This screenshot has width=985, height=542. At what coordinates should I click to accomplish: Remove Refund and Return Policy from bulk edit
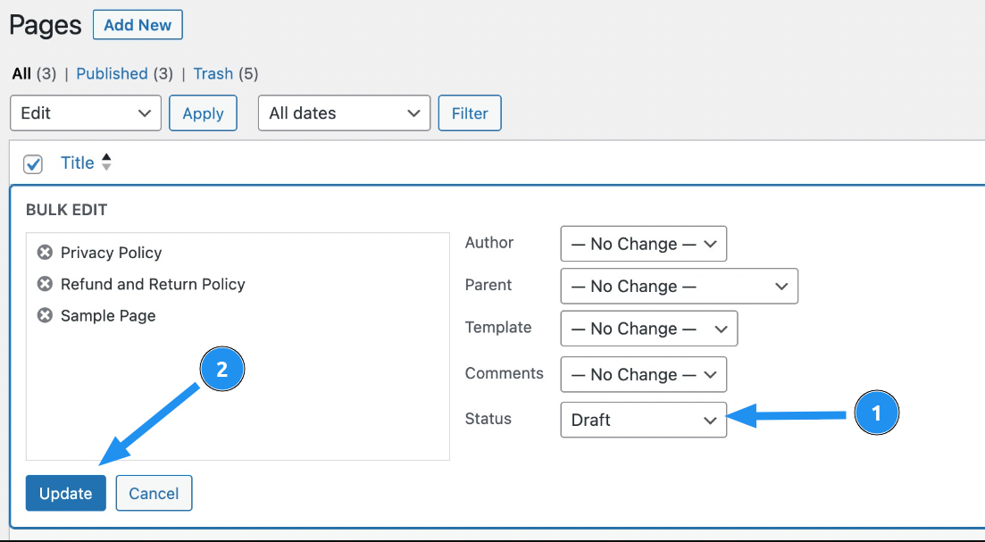45,284
